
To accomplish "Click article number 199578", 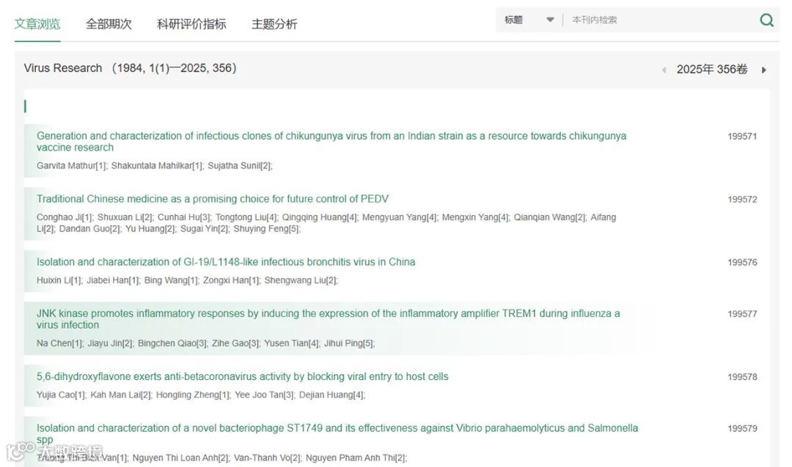I will [742, 377].
